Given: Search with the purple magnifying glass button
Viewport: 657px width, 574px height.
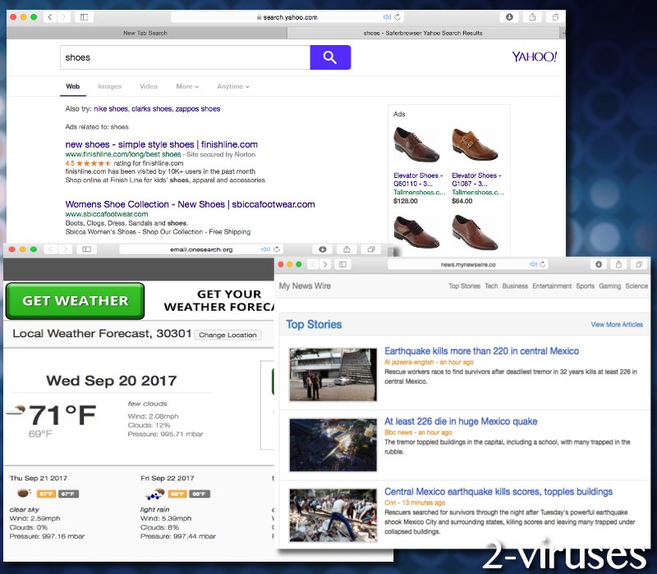Looking at the screenshot, I should [x=330, y=57].
